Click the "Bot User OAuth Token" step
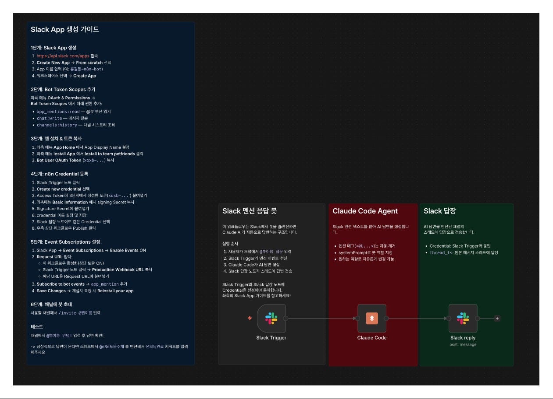 [75, 160]
